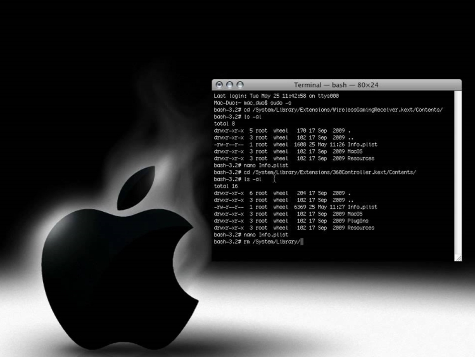This screenshot has height=357, width=475.
Task: Click the resize grip at Terminal's corner
Action: 458,257
